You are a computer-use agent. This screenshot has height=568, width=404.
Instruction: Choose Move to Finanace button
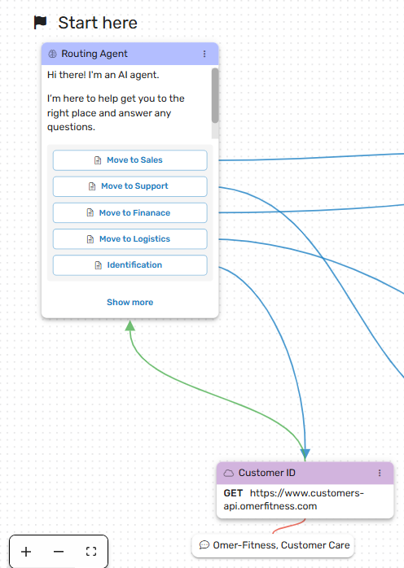(130, 212)
